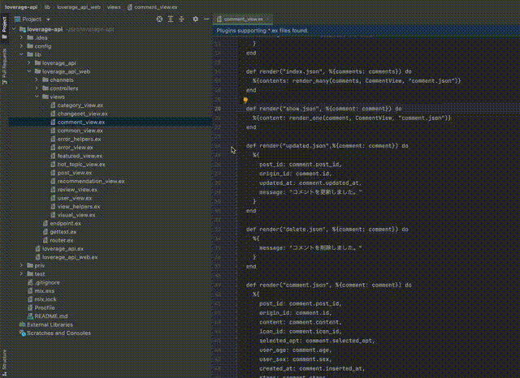Image resolution: width=520 pixels, height=378 pixels.
Task: Click the Select Opened File locate icon
Action: 159,19
